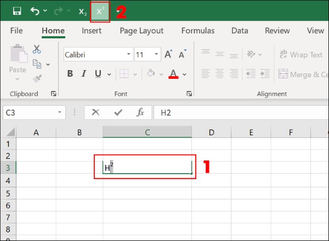Viewport: 329px width, 241px height.
Task: Toggle bold formatting
Action: pyautogui.click(x=70, y=73)
